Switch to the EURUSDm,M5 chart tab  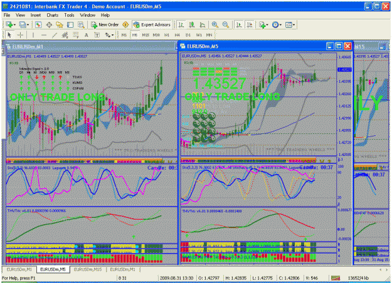coord(53,269)
